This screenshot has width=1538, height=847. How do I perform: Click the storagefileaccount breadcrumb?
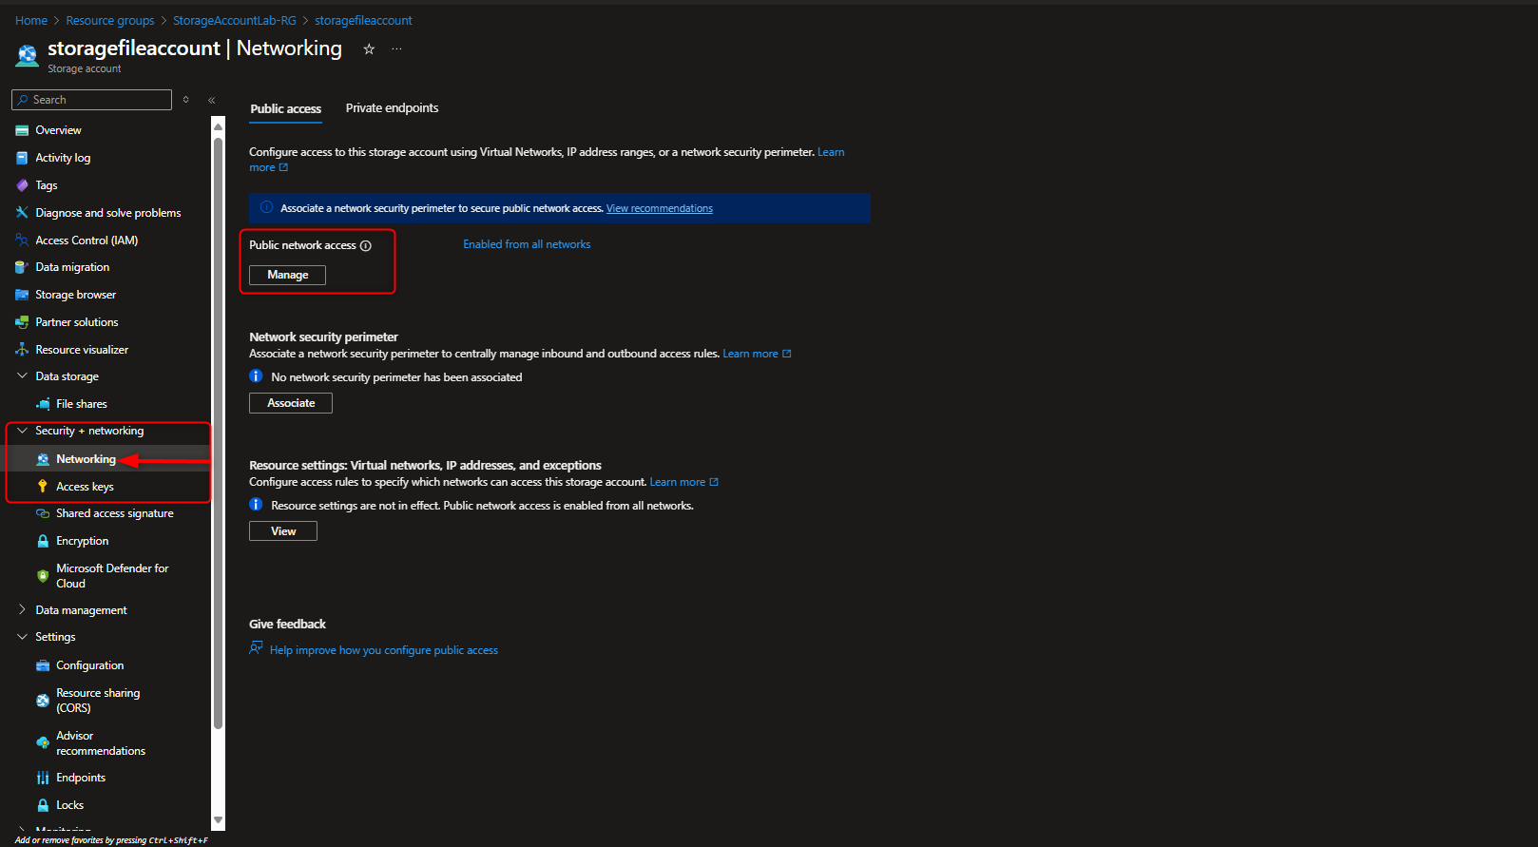[x=363, y=21]
